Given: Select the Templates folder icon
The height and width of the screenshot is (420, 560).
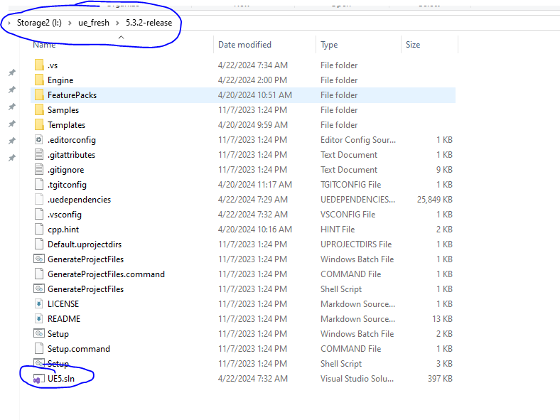Looking at the screenshot, I should 39,125.
